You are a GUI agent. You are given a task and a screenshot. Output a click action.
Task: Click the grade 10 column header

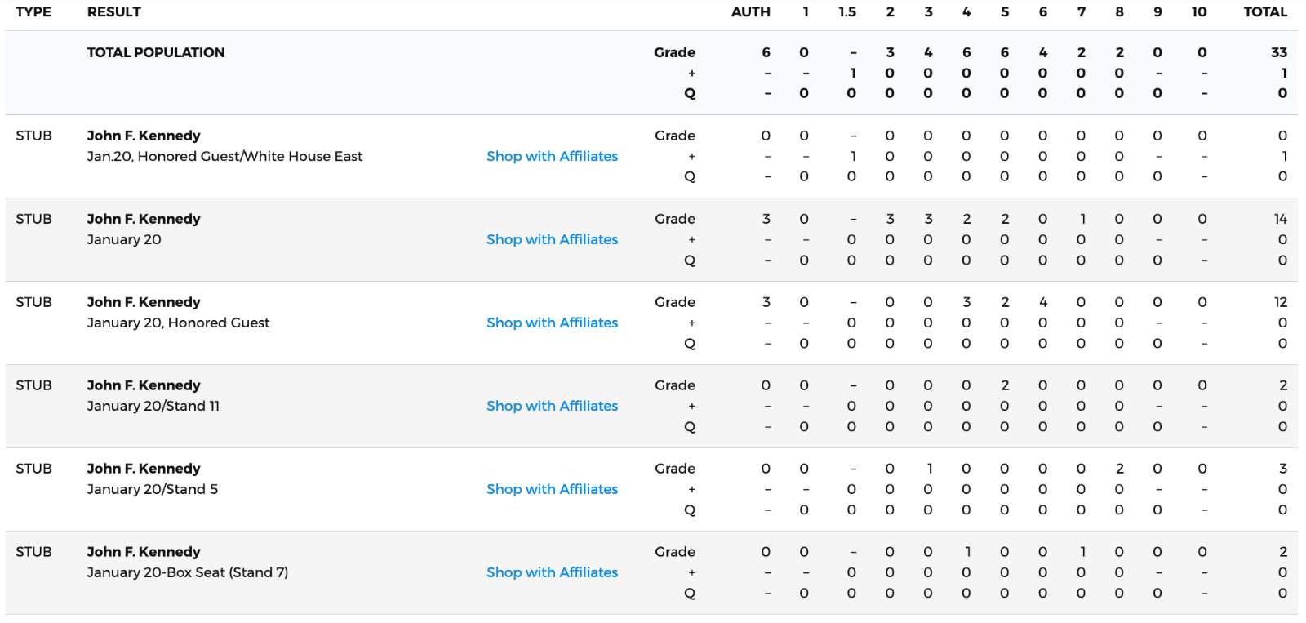[1198, 12]
